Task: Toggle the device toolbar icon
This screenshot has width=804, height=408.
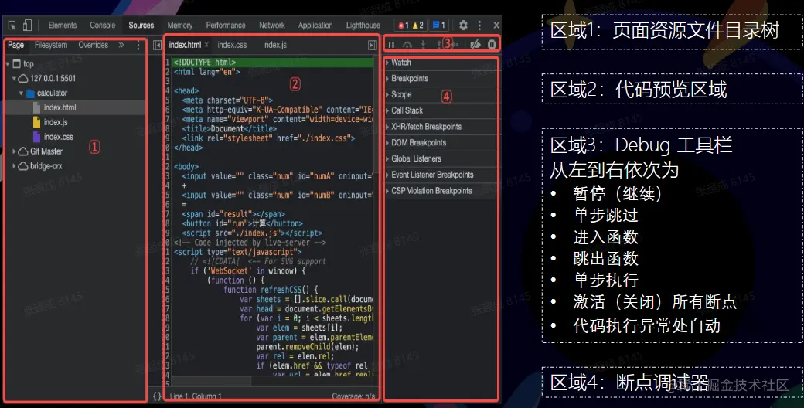Action: tap(27, 25)
